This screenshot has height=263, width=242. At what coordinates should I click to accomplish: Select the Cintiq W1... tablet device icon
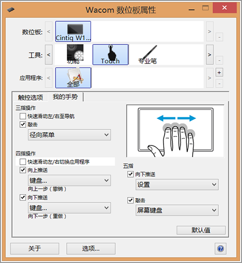tap(73, 31)
